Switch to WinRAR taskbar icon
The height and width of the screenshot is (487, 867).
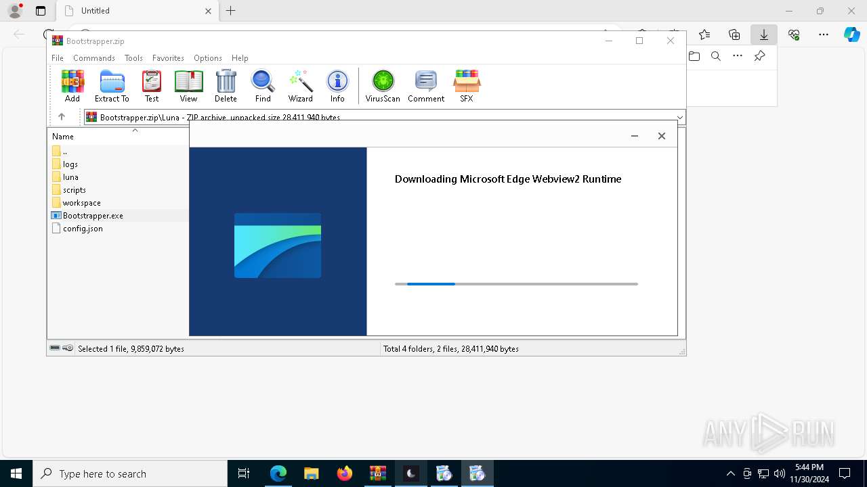pyautogui.click(x=378, y=473)
